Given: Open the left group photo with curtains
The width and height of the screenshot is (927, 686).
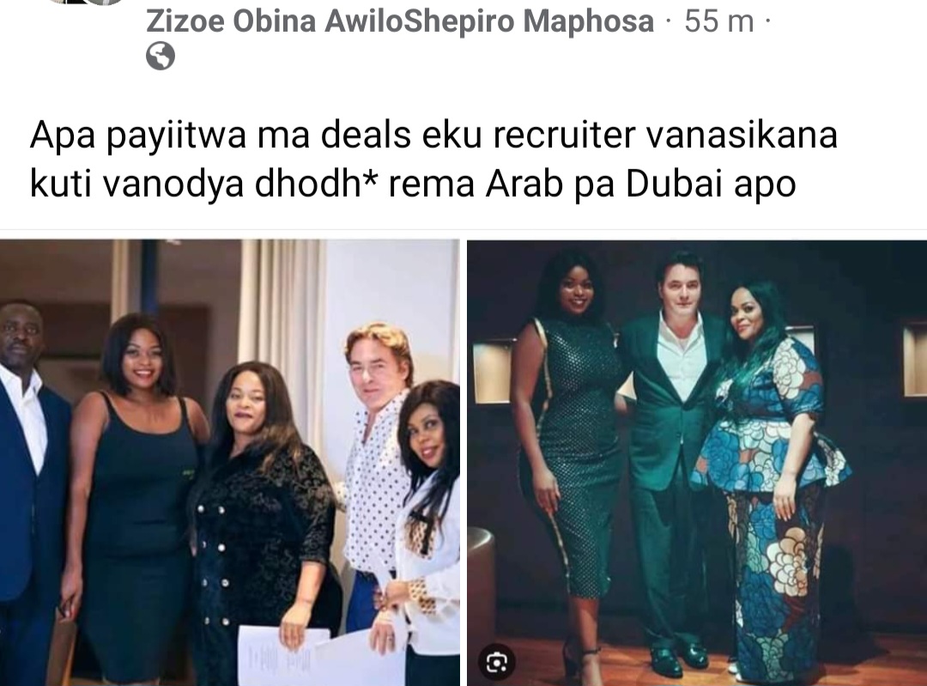Looking at the screenshot, I should point(229,463).
